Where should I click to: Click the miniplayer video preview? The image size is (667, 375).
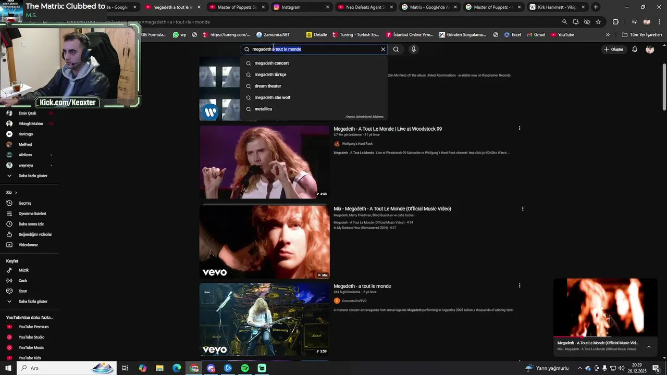tap(605, 307)
